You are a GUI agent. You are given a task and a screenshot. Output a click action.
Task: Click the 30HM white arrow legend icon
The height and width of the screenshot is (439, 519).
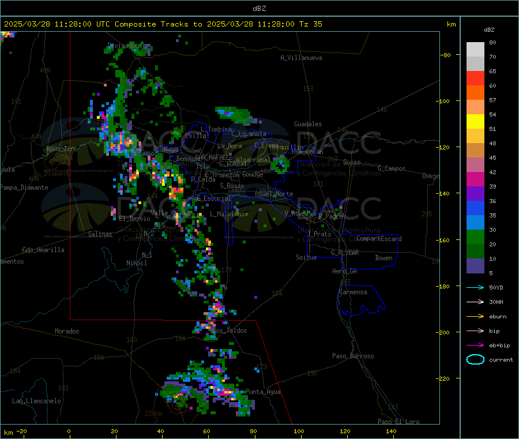(475, 302)
